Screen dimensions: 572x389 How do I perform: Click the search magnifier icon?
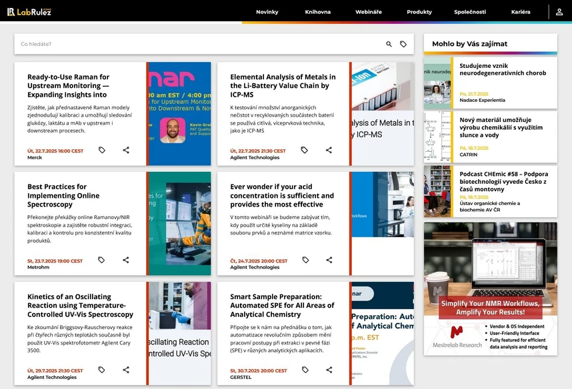(389, 44)
